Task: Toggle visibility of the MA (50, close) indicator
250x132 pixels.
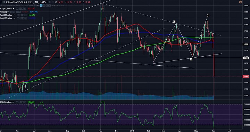Action: [17, 9]
